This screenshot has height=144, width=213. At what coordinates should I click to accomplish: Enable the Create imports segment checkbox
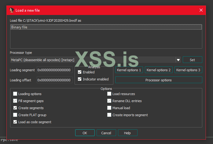109,115
